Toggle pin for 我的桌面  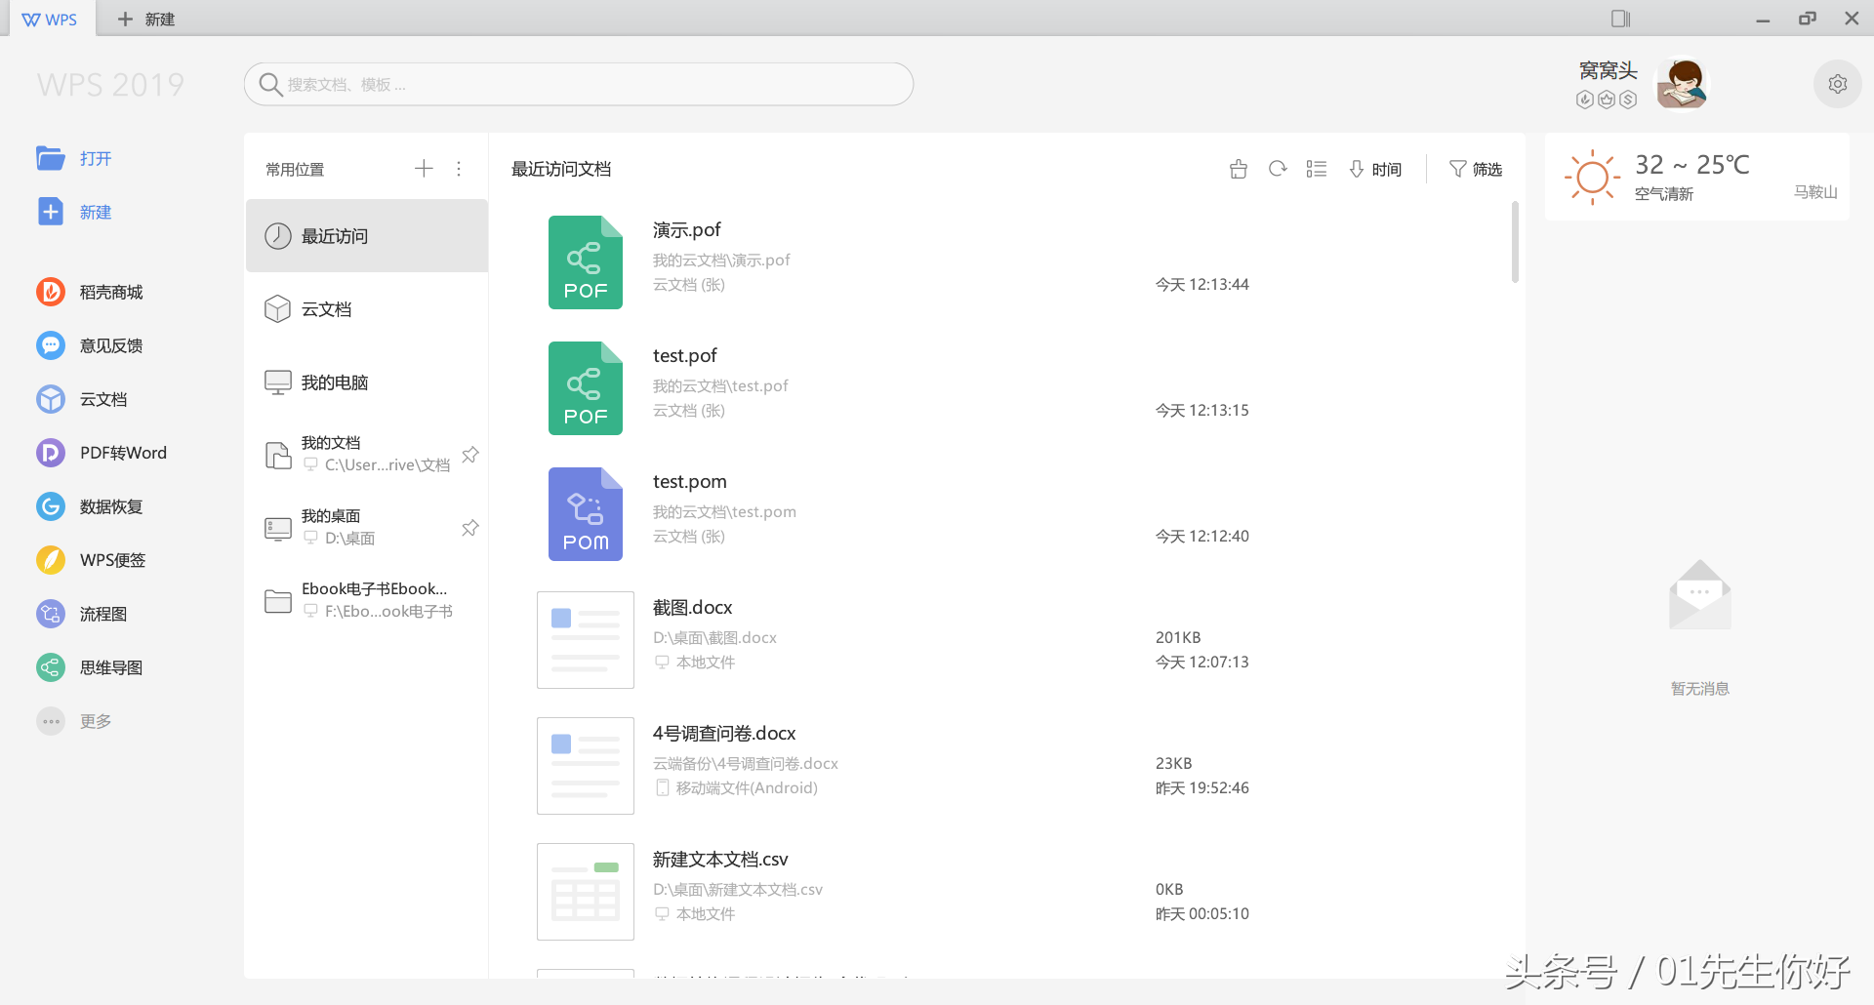(x=470, y=528)
